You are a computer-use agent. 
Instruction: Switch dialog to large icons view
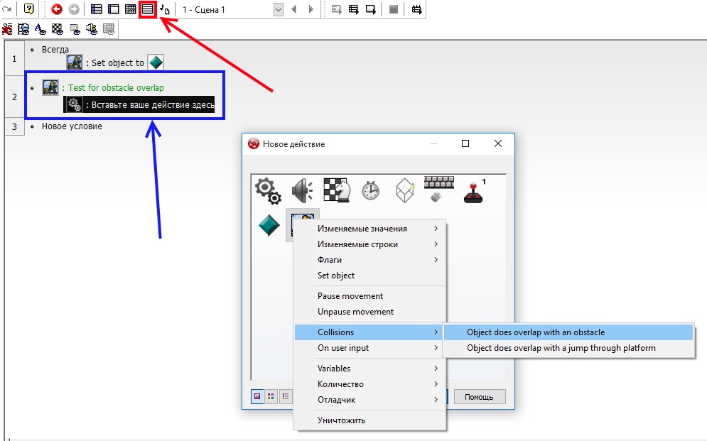pyautogui.click(x=258, y=396)
